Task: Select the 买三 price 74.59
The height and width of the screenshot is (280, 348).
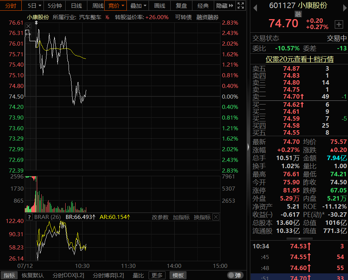Action: tap(291, 118)
